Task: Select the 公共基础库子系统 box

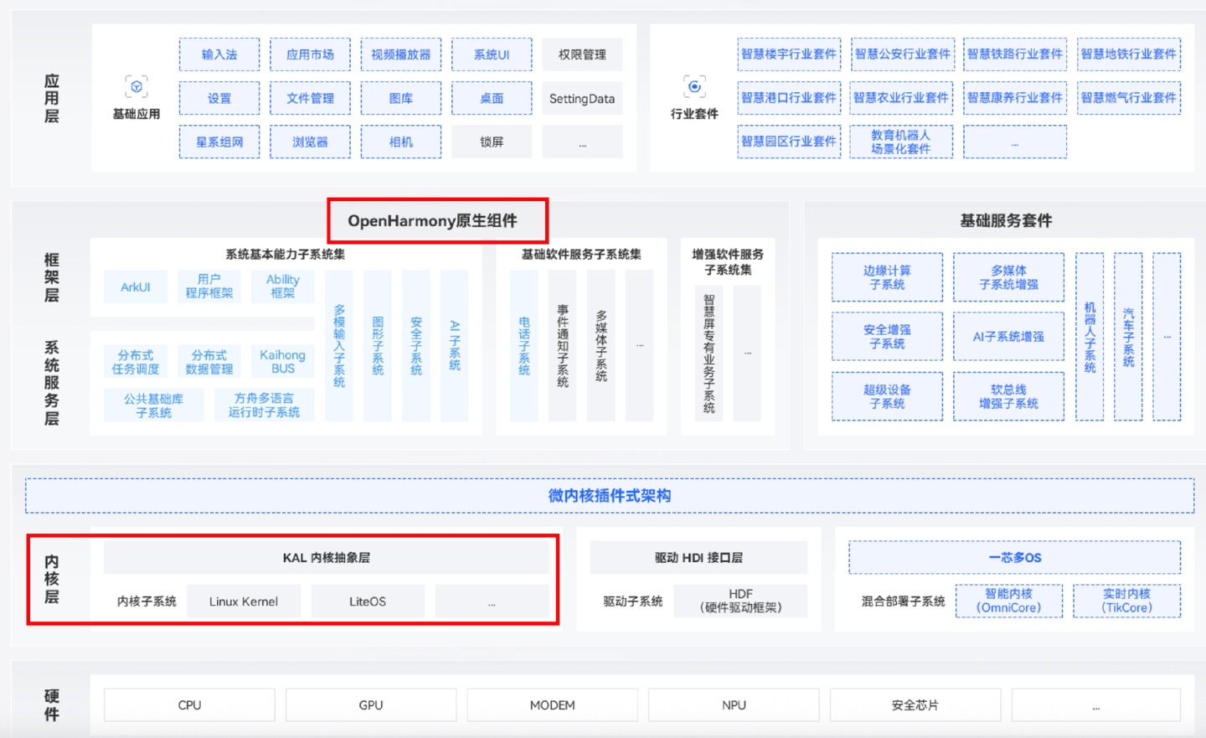Action: pyautogui.click(x=154, y=405)
